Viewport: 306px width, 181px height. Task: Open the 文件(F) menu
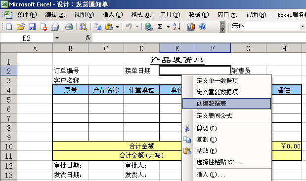[27, 15]
